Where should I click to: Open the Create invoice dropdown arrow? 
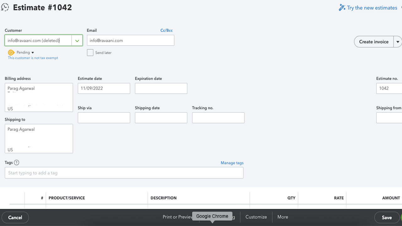[398, 41]
